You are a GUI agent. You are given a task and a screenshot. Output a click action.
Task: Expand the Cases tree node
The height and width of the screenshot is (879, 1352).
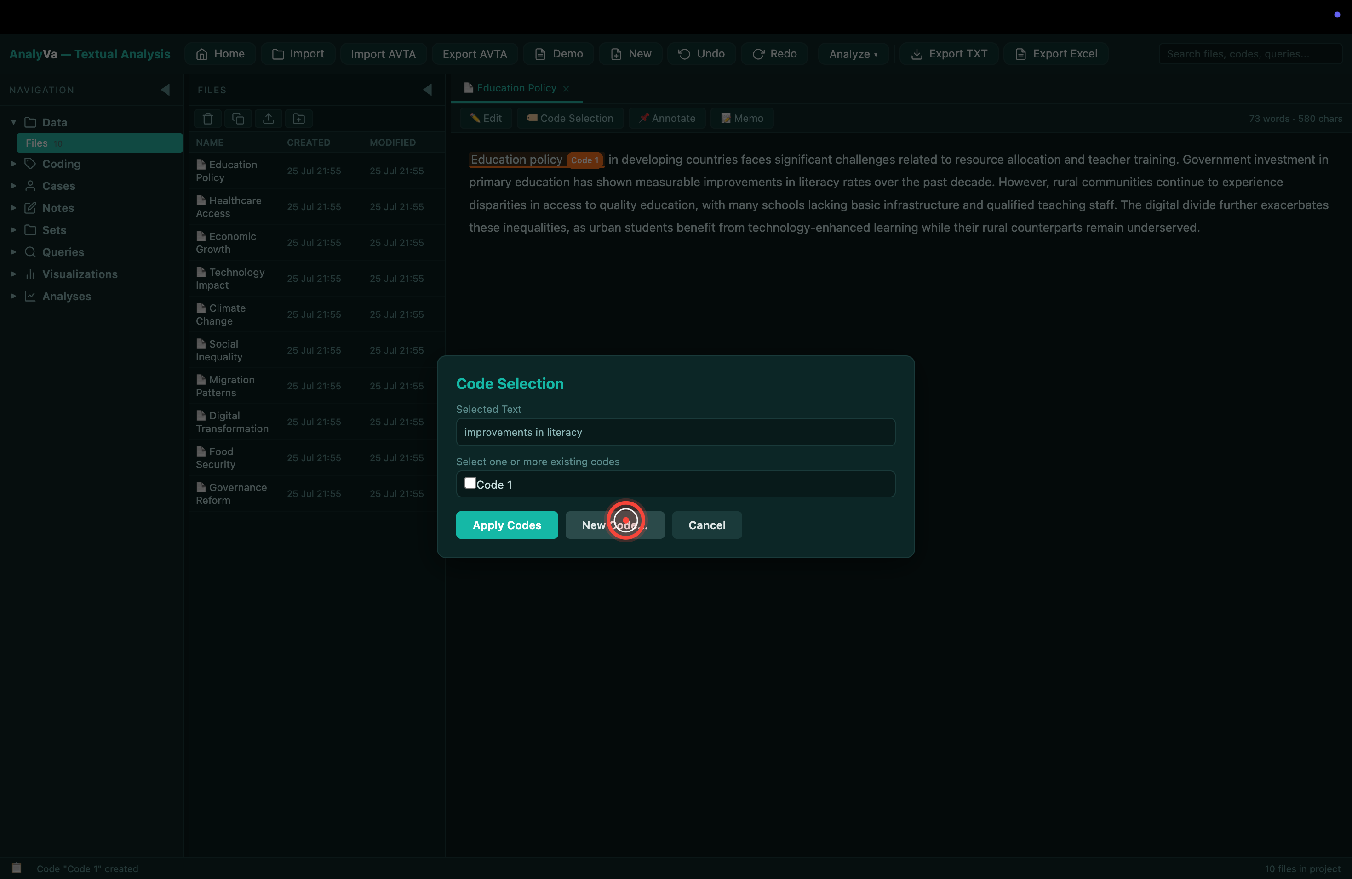tap(14, 186)
